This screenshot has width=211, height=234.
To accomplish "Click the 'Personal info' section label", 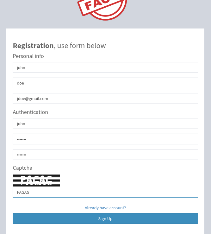I will click(28, 56).
